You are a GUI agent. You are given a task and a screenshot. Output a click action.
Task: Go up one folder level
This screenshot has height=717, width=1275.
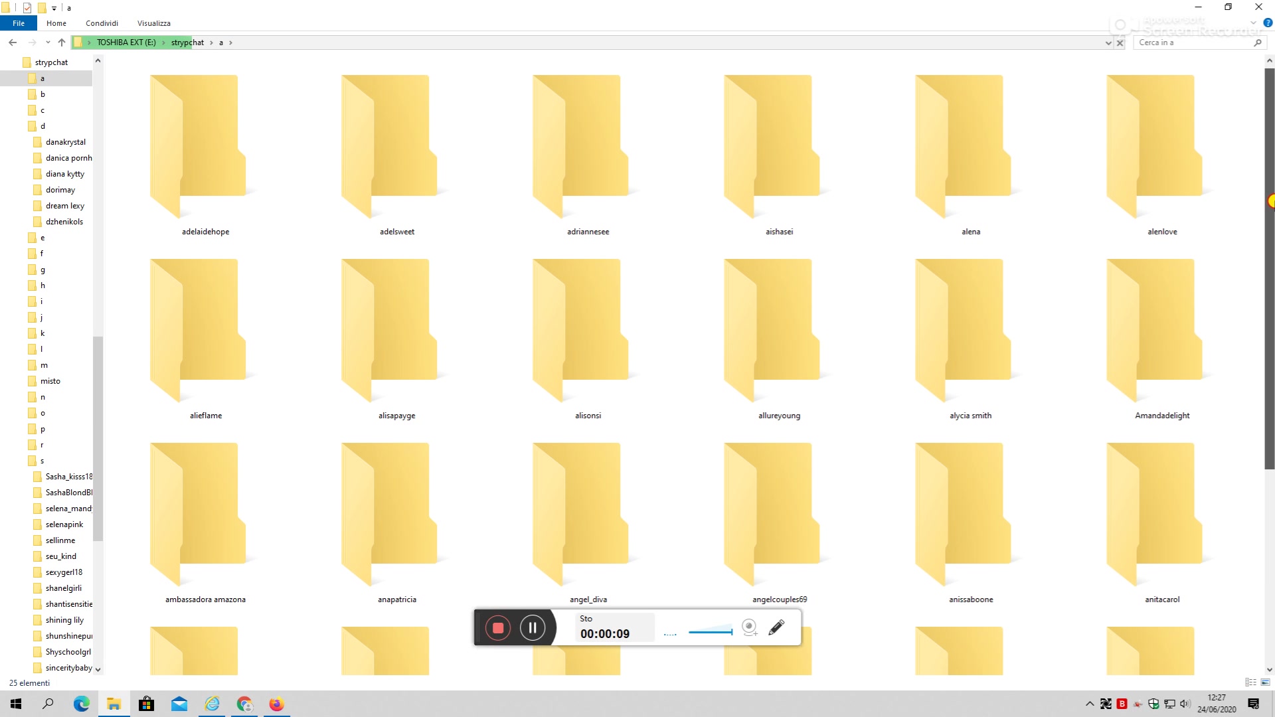pos(62,42)
